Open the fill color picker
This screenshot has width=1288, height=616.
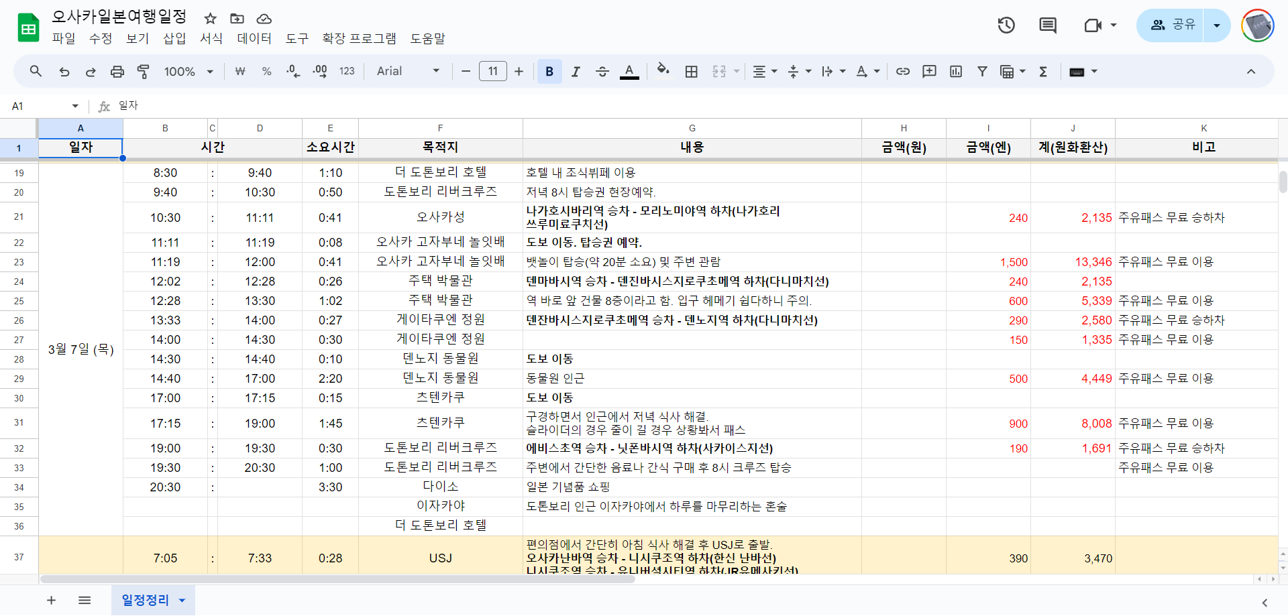coord(663,70)
